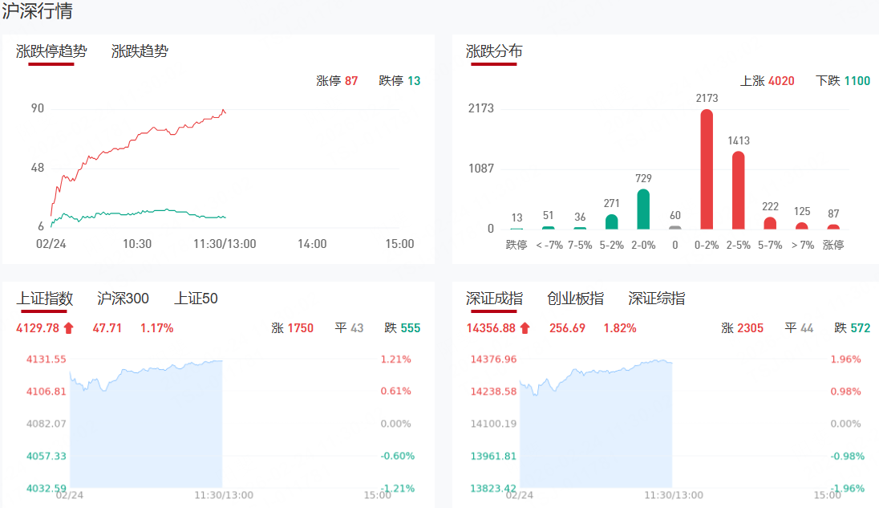Switch to the 涨跌停趋势 tab
The image size is (879, 508).
51,51
